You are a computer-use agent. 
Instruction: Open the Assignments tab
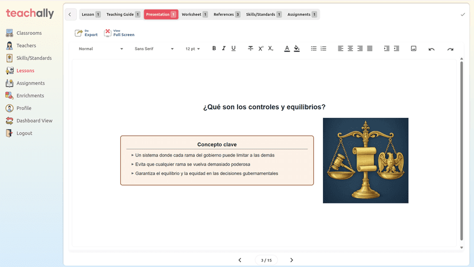point(302,14)
